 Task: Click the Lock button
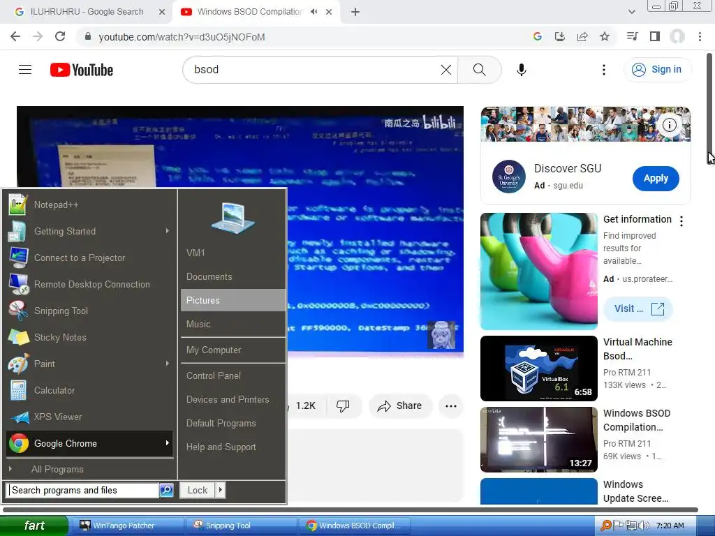click(x=198, y=490)
